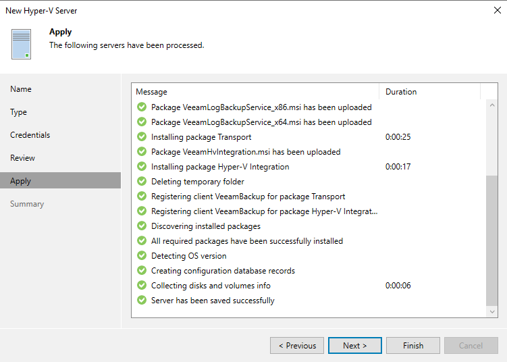
Task: Click the server icon in the wizard header
Action: point(22,44)
